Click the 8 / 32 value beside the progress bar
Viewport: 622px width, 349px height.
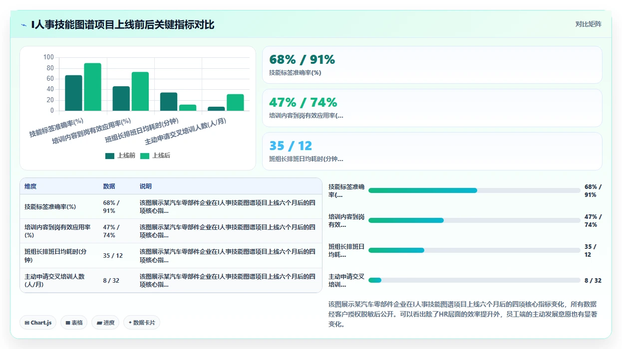click(x=593, y=280)
